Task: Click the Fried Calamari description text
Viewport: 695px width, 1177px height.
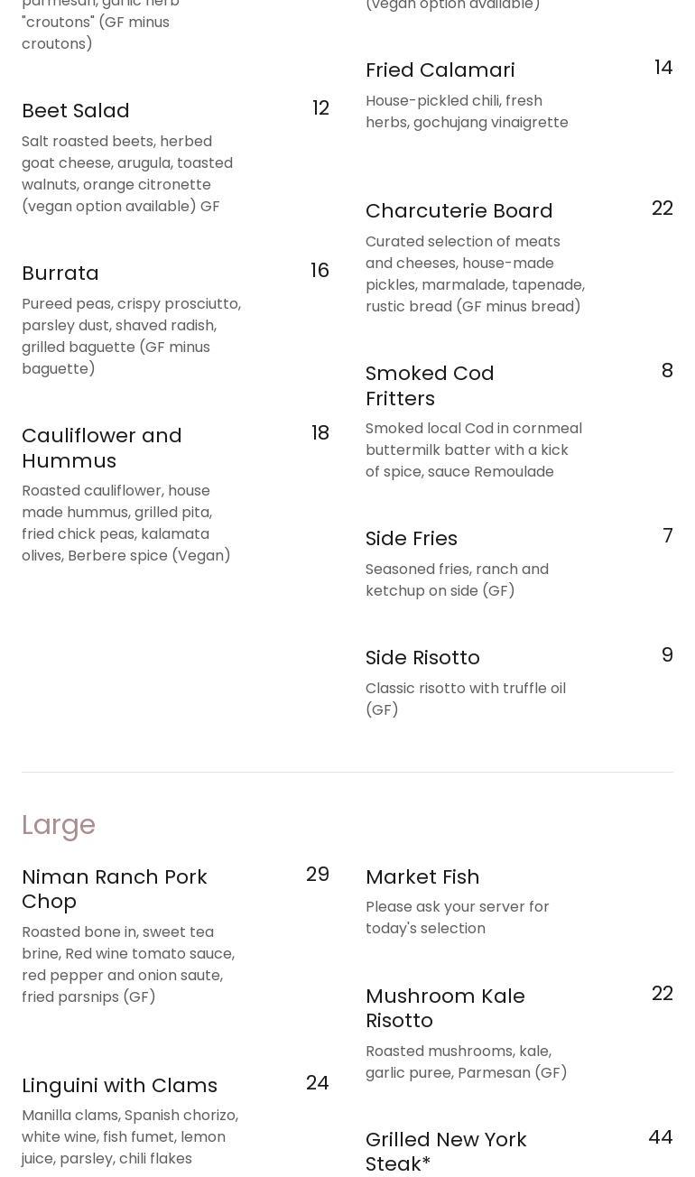Action: [467, 111]
